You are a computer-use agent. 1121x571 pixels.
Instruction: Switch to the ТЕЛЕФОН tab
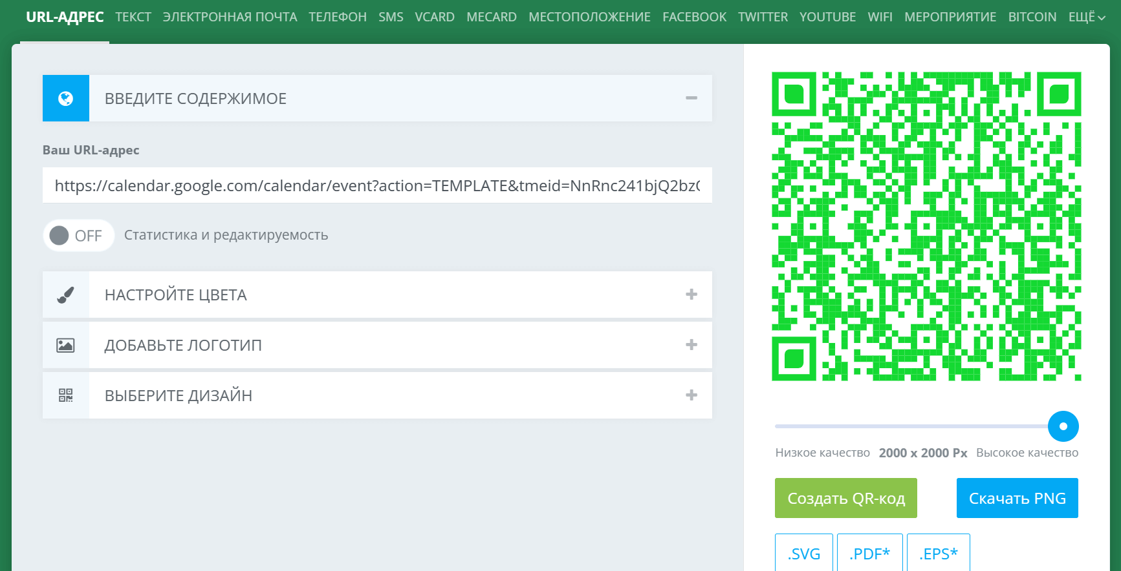pos(338,17)
